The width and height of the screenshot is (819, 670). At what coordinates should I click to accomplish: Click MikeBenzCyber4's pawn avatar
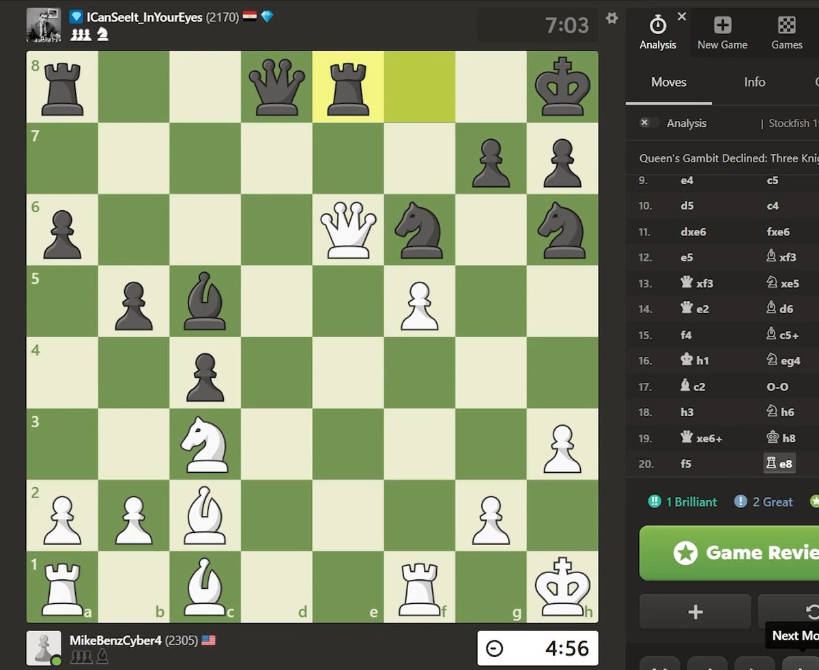pyautogui.click(x=44, y=648)
